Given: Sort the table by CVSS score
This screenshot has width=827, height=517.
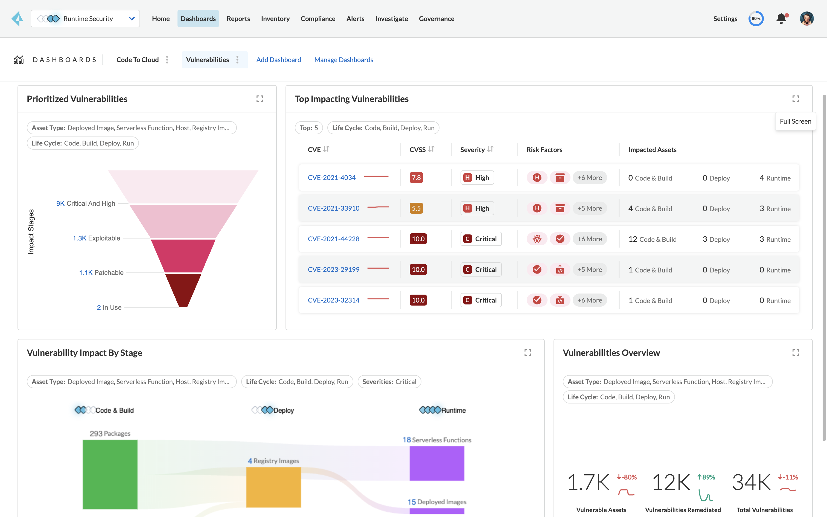Looking at the screenshot, I should (x=431, y=149).
